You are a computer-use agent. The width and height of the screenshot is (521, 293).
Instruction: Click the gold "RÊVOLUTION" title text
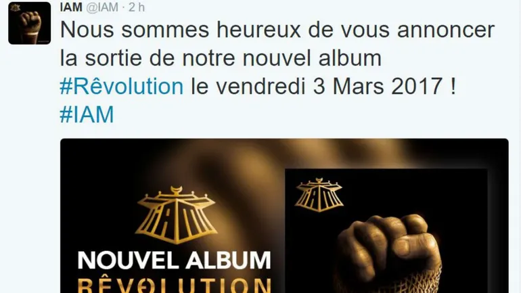pos(175,286)
